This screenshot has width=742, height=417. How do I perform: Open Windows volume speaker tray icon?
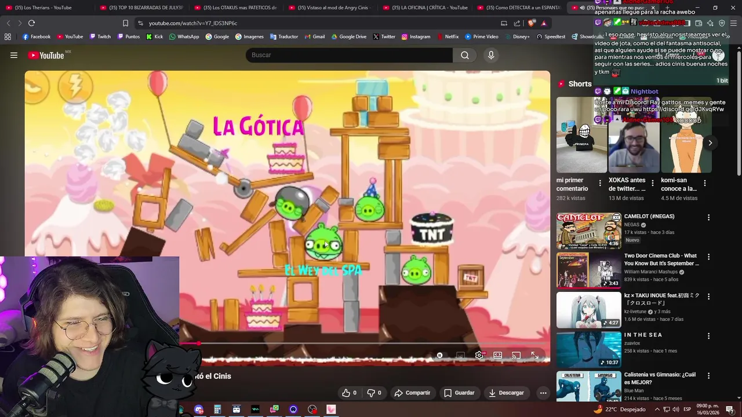[675, 409]
